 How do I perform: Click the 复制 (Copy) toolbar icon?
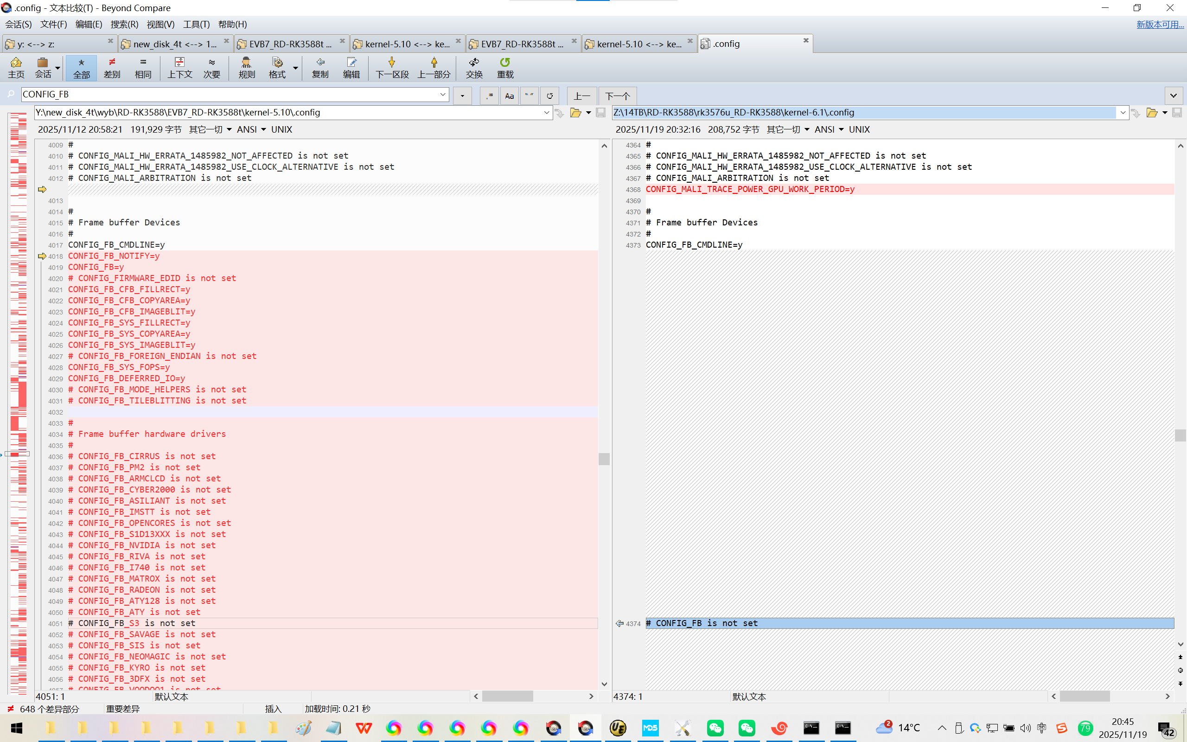click(x=320, y=67)
